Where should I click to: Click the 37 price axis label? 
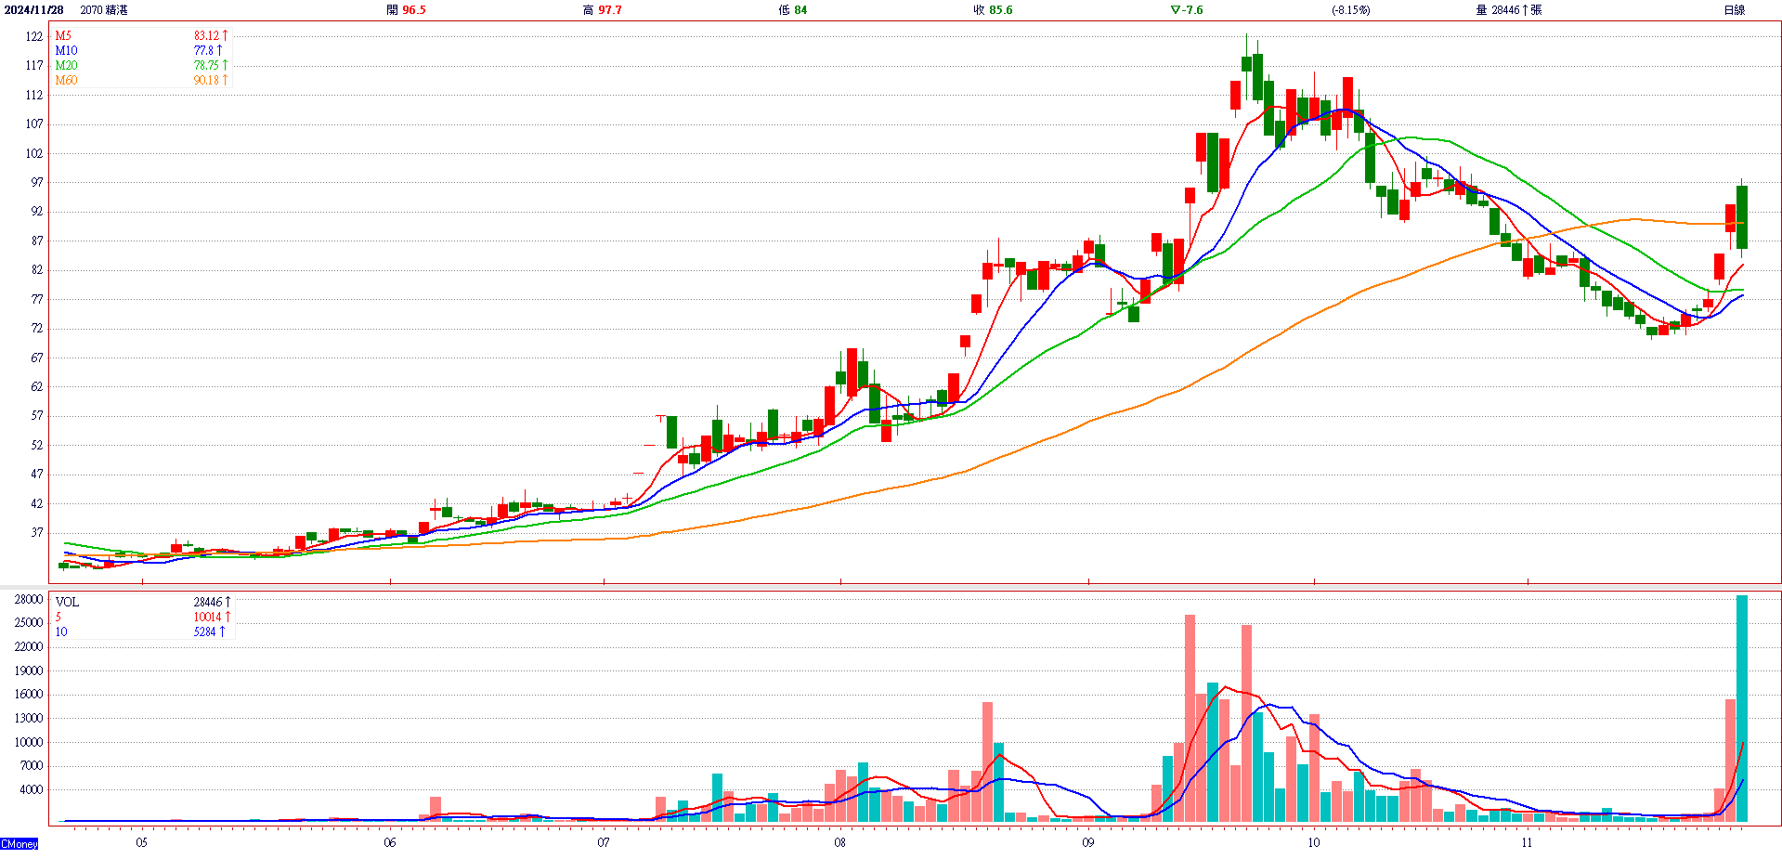click(x=37, y=532)
